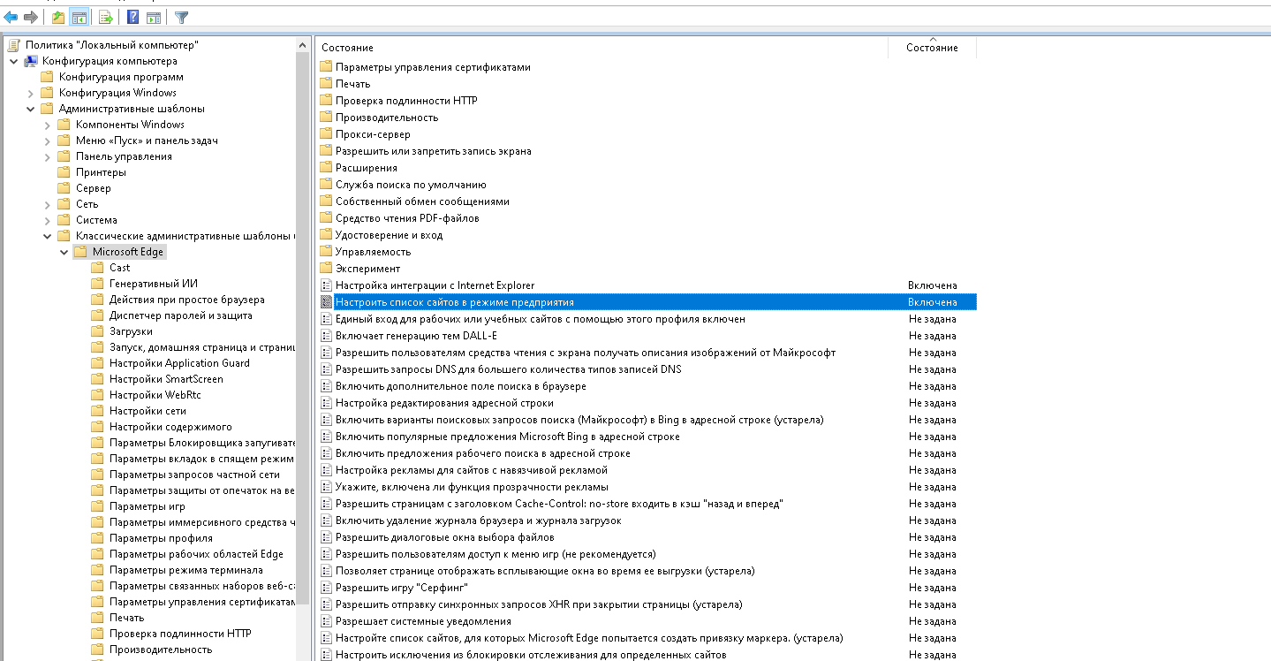
Task: Select Включает генерацию тем DALL-E policy
Action: 415,336
